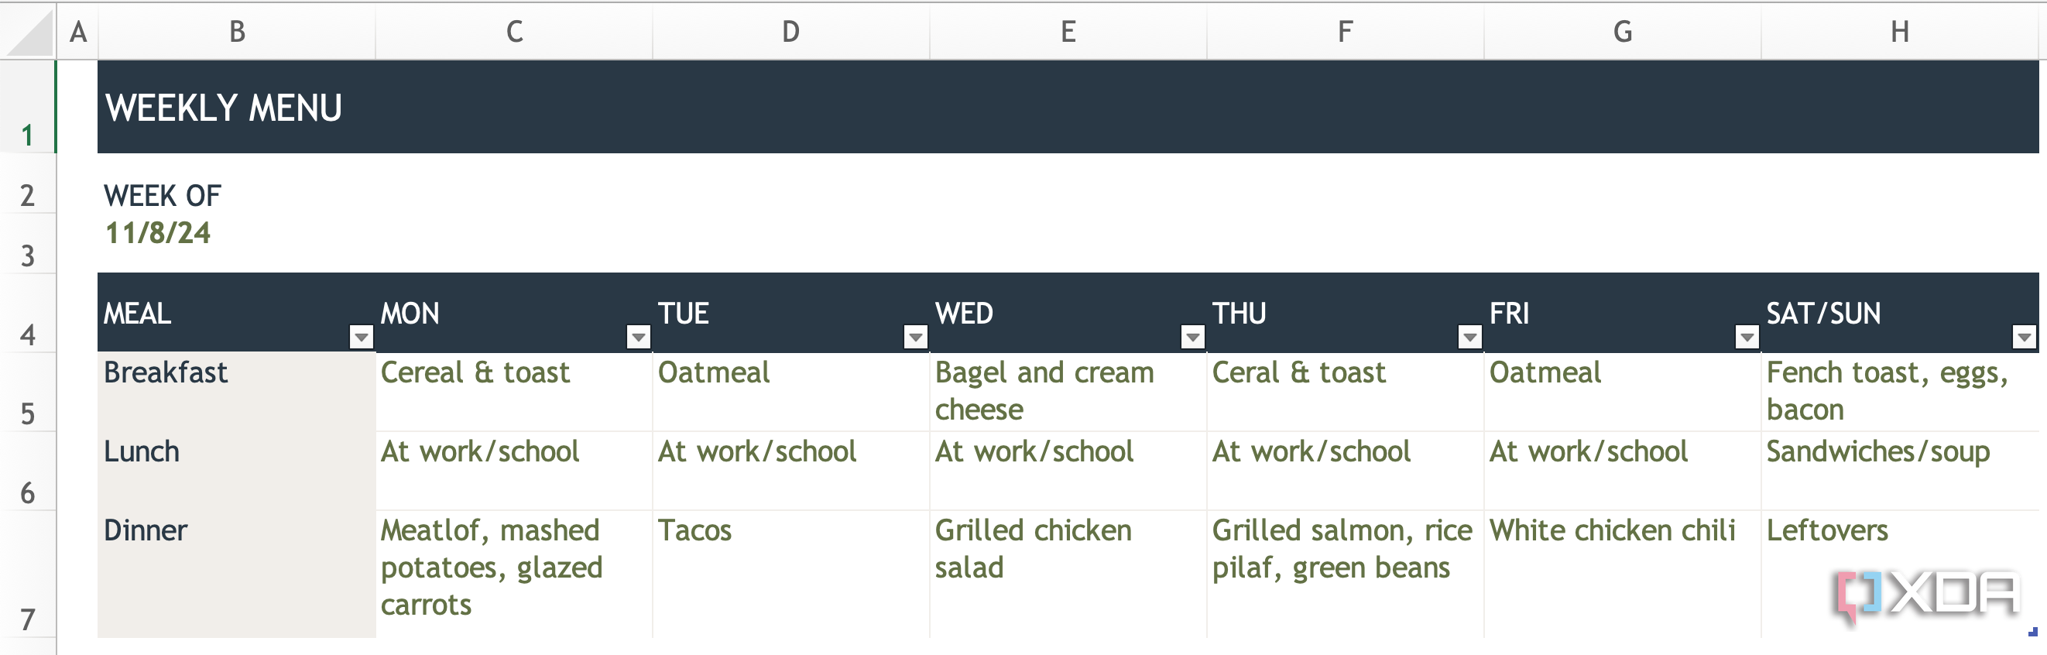Select the Sandwiches/soup lunch cell

[1900, 471]
